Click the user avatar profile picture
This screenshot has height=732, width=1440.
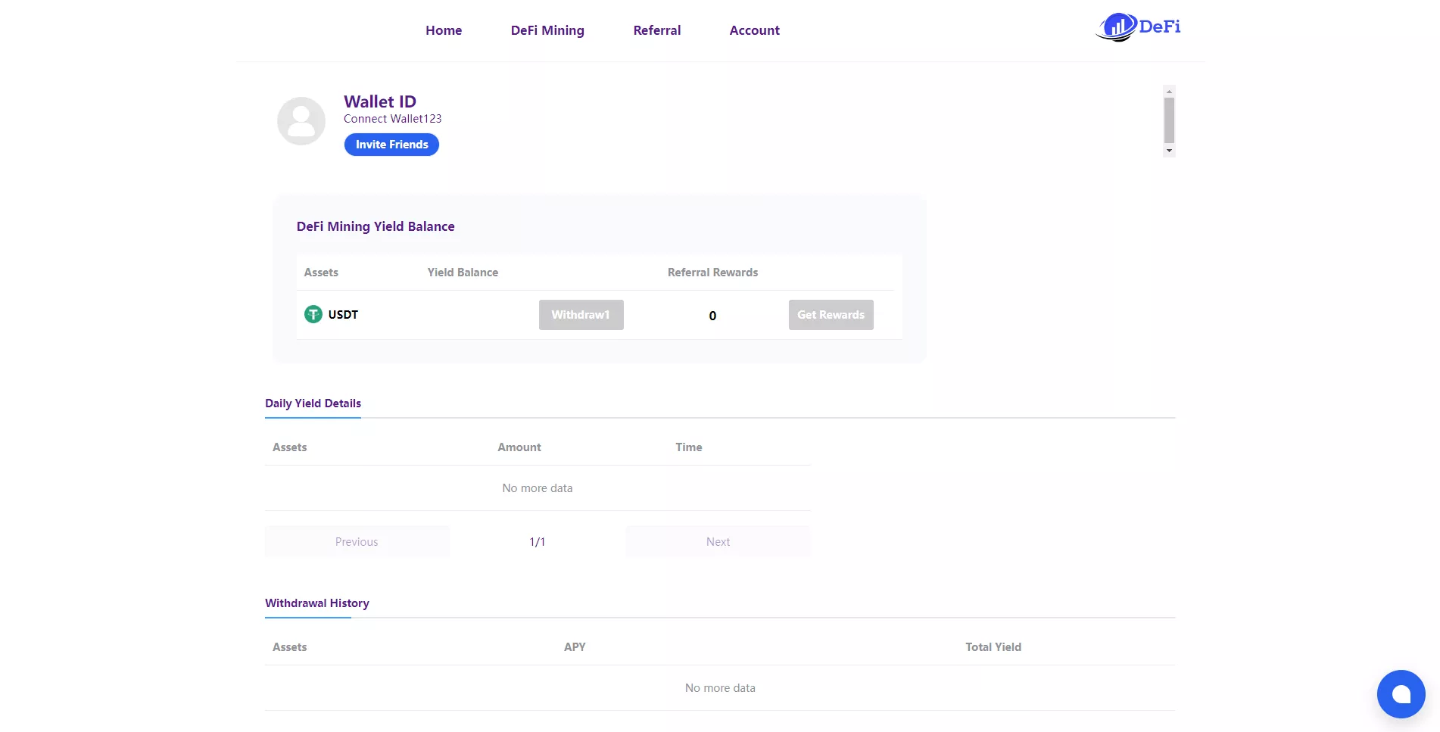coord(301,121)
